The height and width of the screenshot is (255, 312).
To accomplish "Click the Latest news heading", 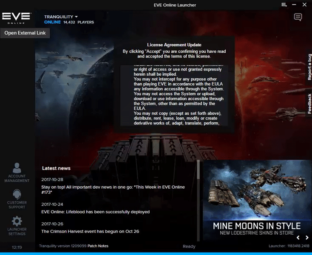I will (x=56, y=168).
